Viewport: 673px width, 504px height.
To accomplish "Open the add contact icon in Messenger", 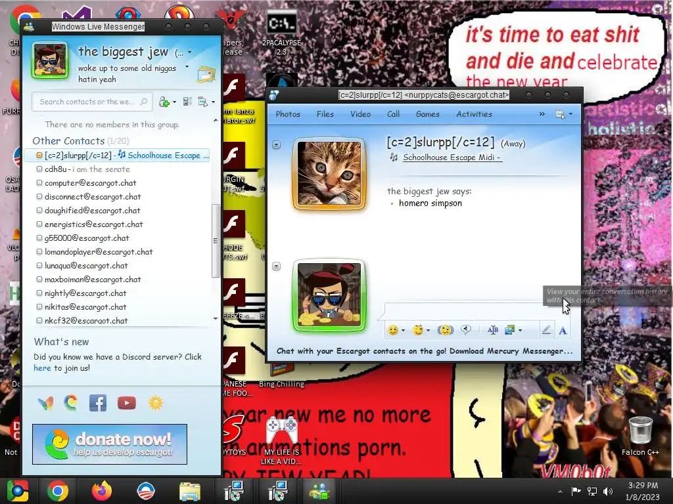I will [x=164, y=102].
